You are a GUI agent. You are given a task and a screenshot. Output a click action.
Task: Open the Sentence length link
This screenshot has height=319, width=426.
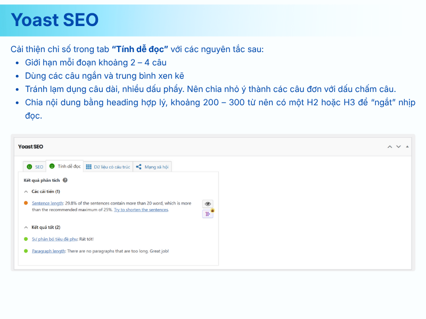point(47,203)
